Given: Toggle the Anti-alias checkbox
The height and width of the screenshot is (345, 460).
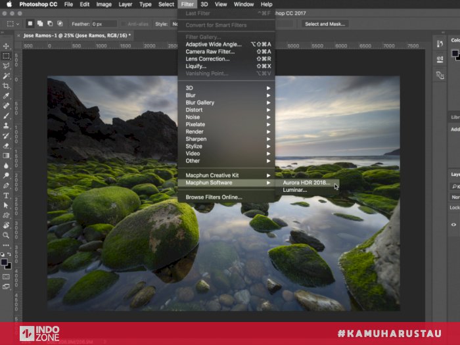Looking at the screenshot, I should 124,24.
